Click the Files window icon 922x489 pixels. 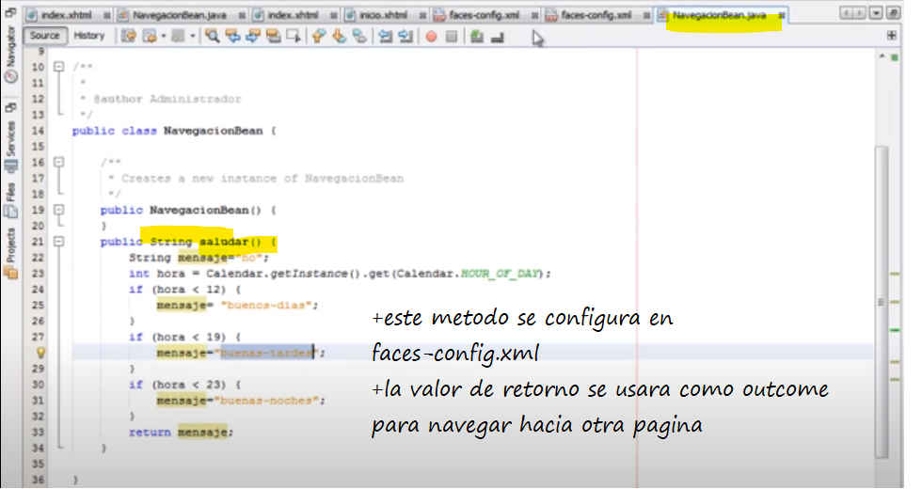[x=10, y=210]
